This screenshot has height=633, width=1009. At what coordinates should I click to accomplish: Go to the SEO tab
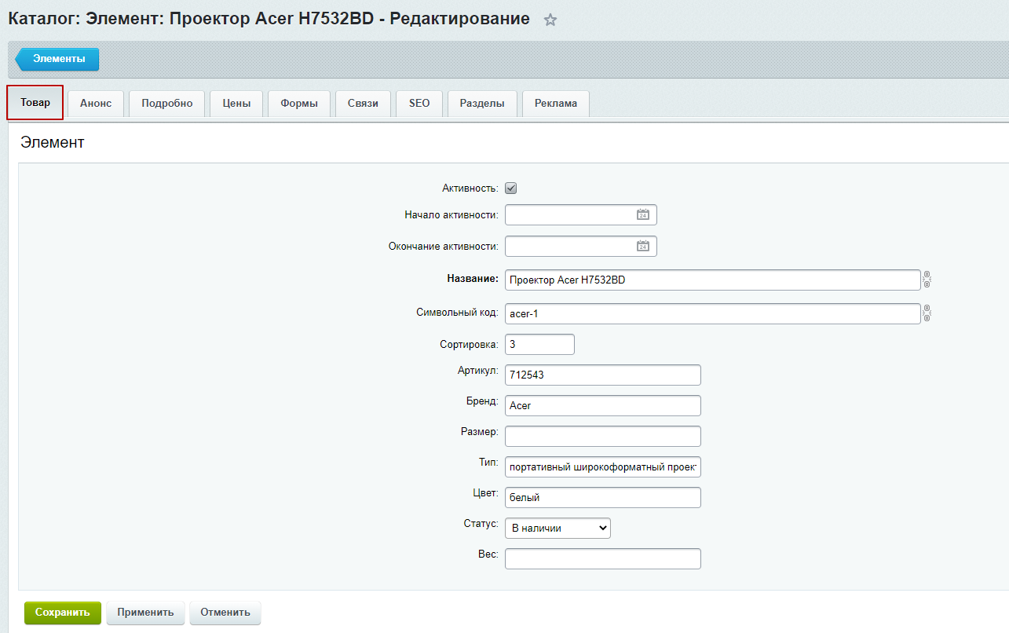click(419, 104)
